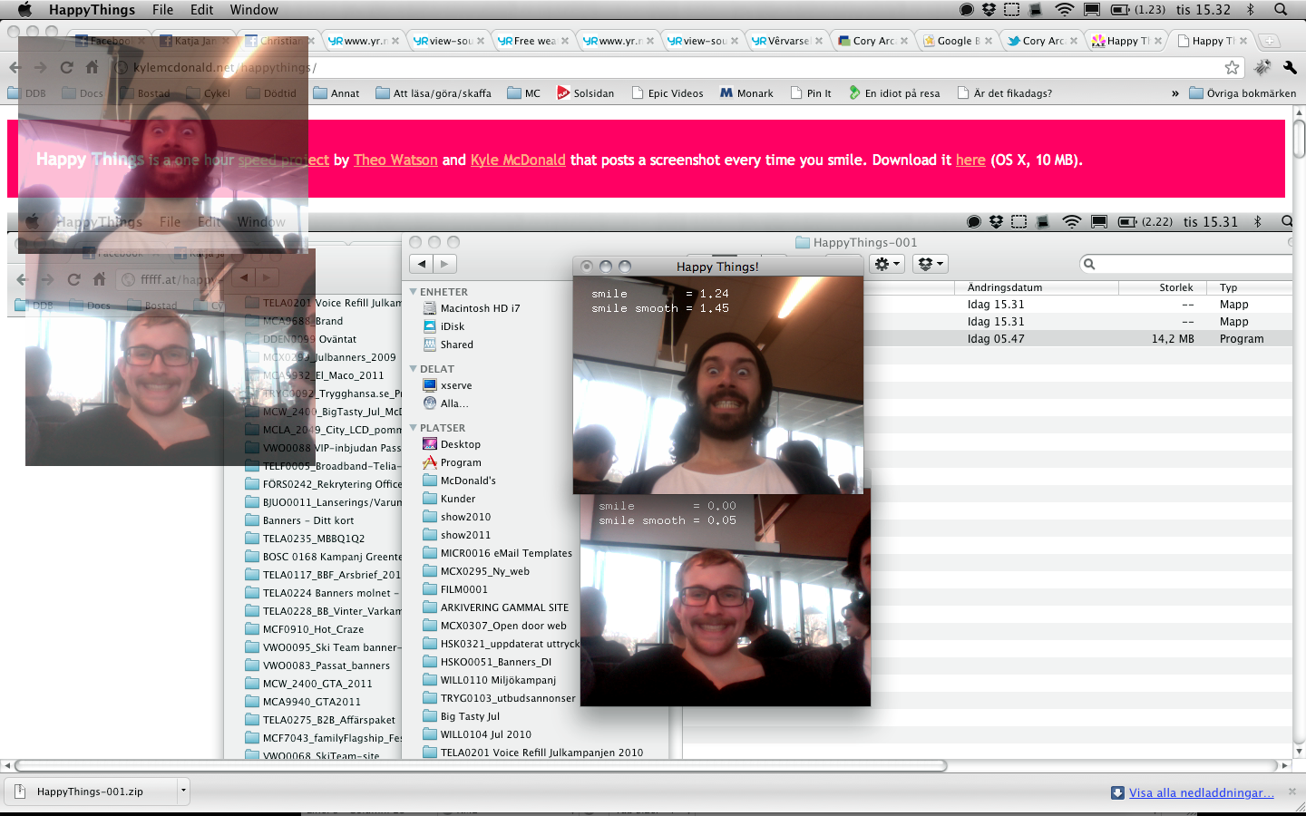Expand the Att läsa/göra/skaffa bookmark folder
This screenshot has height=816, width=1306.
(x=434, y=92)
